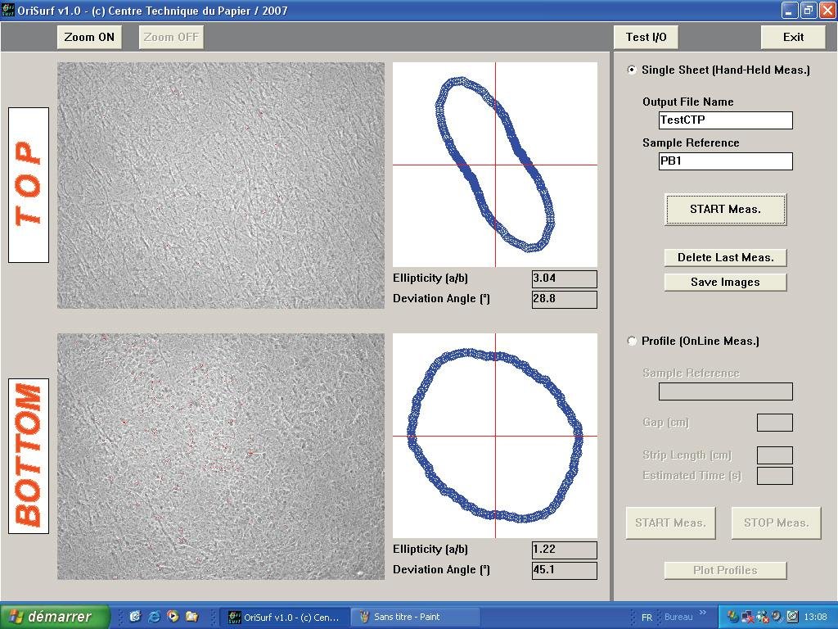The image size is (838, 629).
Task: Click the Test I/O button
Action: click(646, 37)
